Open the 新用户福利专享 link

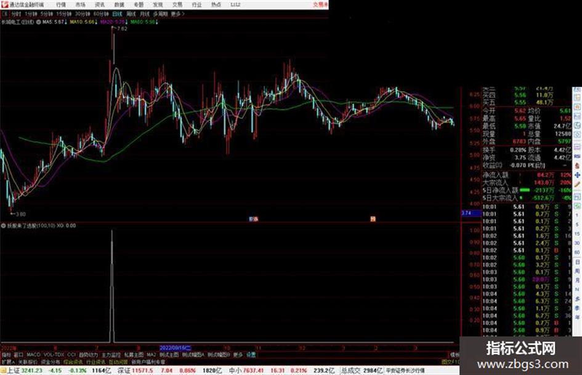[x=148, y=361]
